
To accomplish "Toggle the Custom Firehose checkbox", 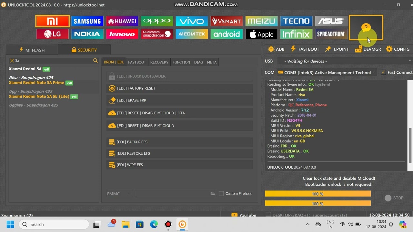I will coord(221,194).
